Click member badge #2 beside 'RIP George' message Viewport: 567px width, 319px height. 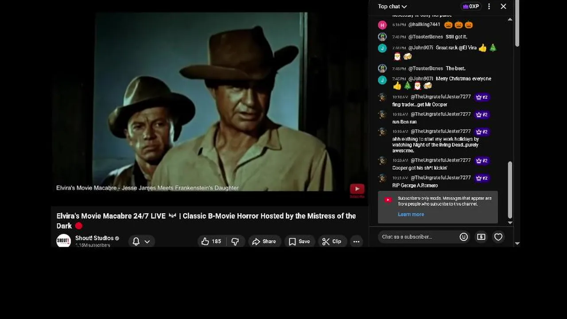click(482, 178)
